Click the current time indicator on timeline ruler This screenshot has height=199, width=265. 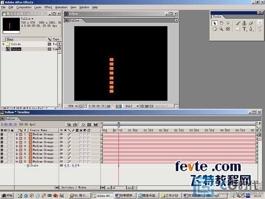[x=119, y=126]
